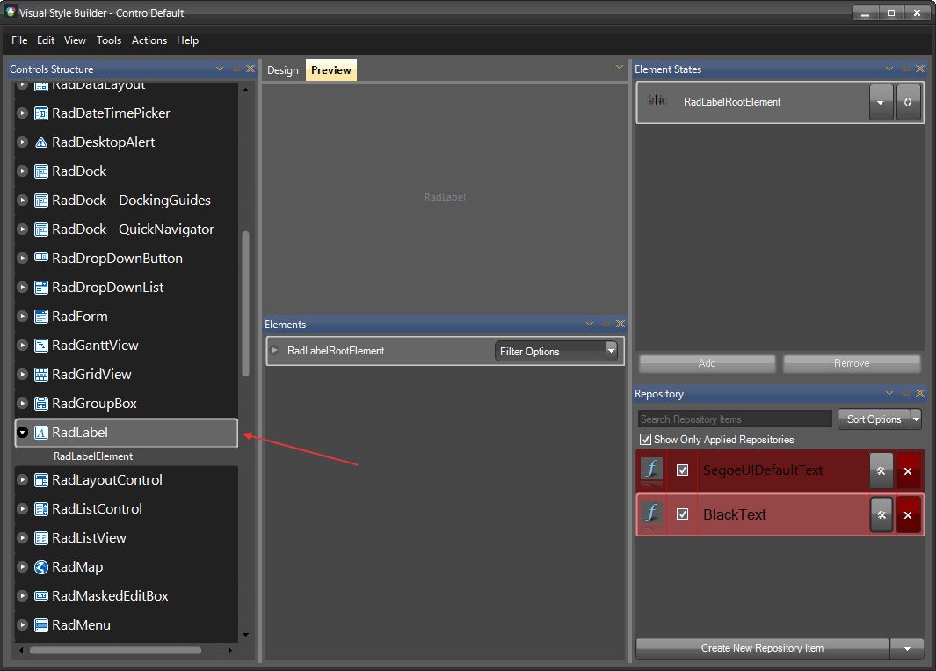Viewport: 936px width, 671px height.
Task: Click the RadDesktopAlert warning icon
Action: pos(40,142)
